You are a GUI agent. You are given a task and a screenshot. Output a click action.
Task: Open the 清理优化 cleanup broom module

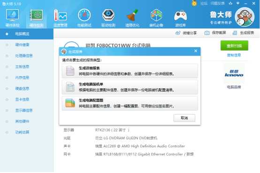[x=132, y=18]
